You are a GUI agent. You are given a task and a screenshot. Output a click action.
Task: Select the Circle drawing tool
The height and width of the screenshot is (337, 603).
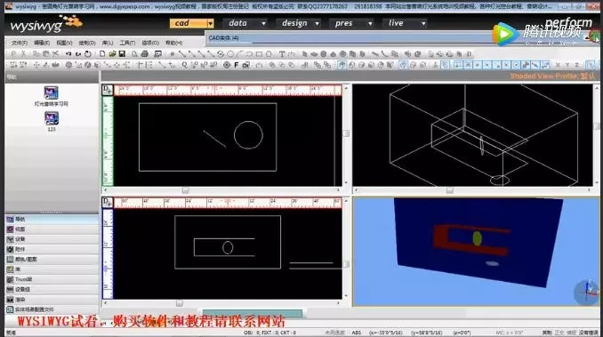pyautogui.click(x=230, y=54)
